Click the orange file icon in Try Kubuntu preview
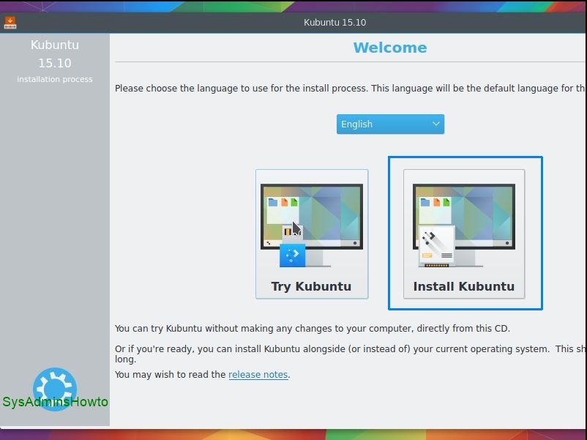Viewport: 587px width, 440px height. 283,202
